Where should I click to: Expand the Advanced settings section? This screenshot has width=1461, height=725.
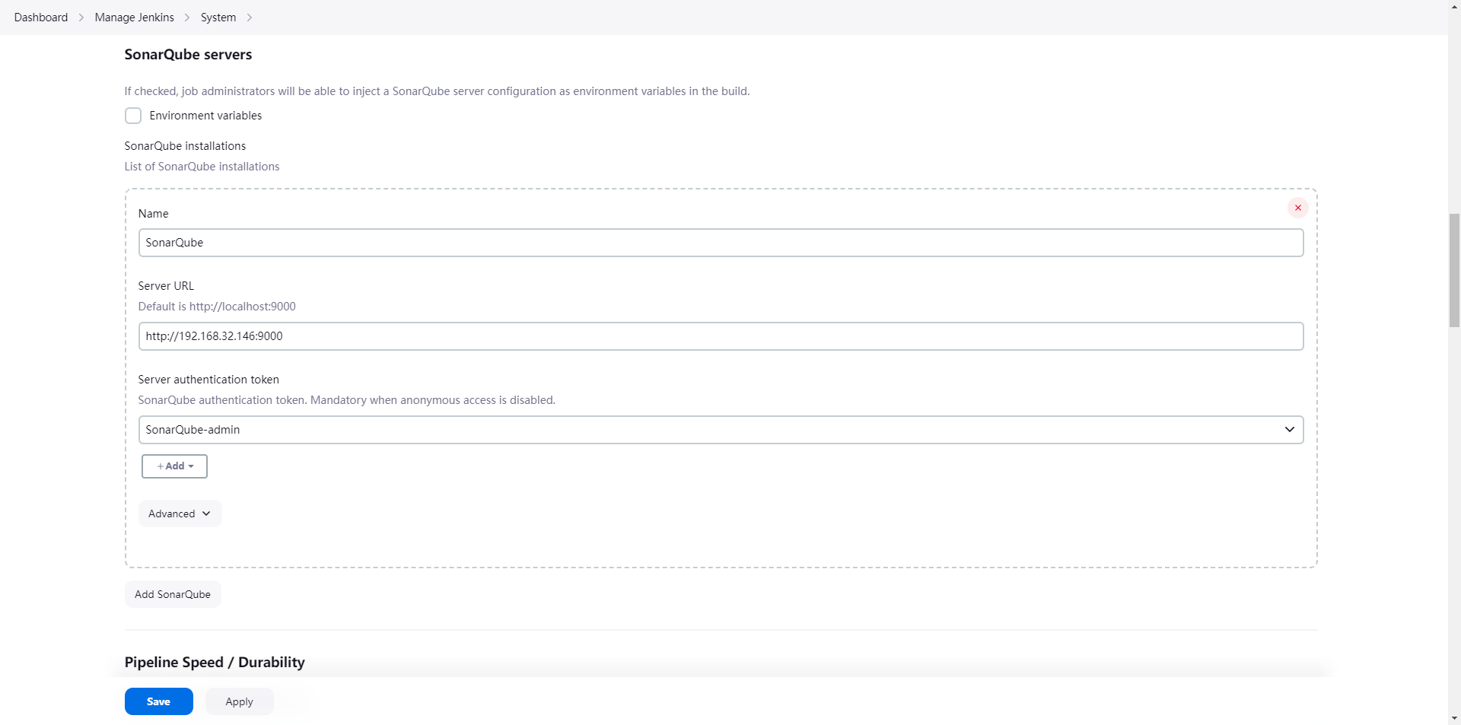tap(180, 514)
